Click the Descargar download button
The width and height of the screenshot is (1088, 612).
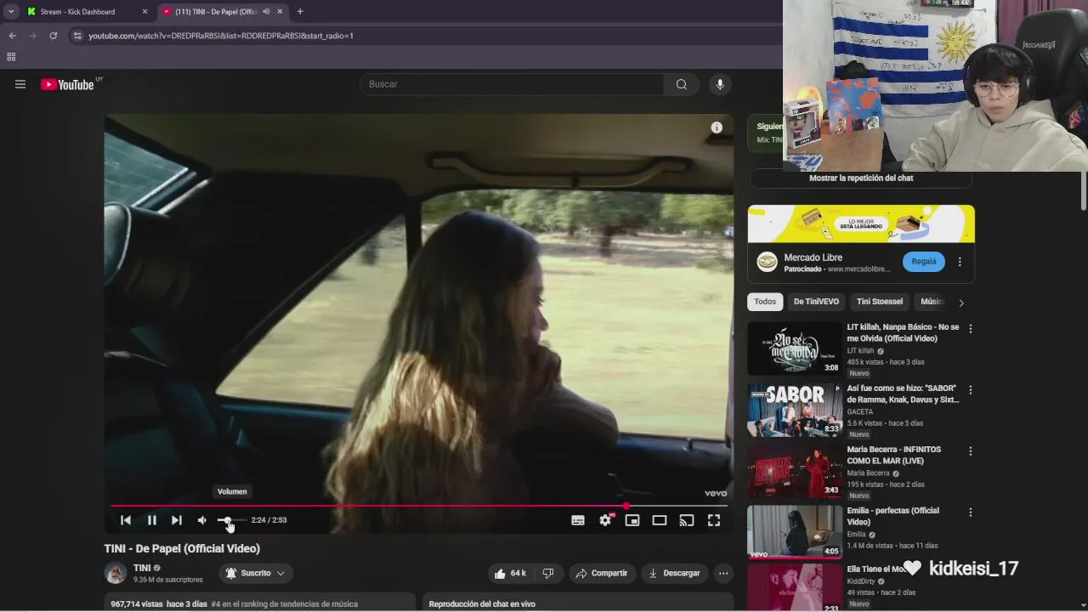(675, 573)
